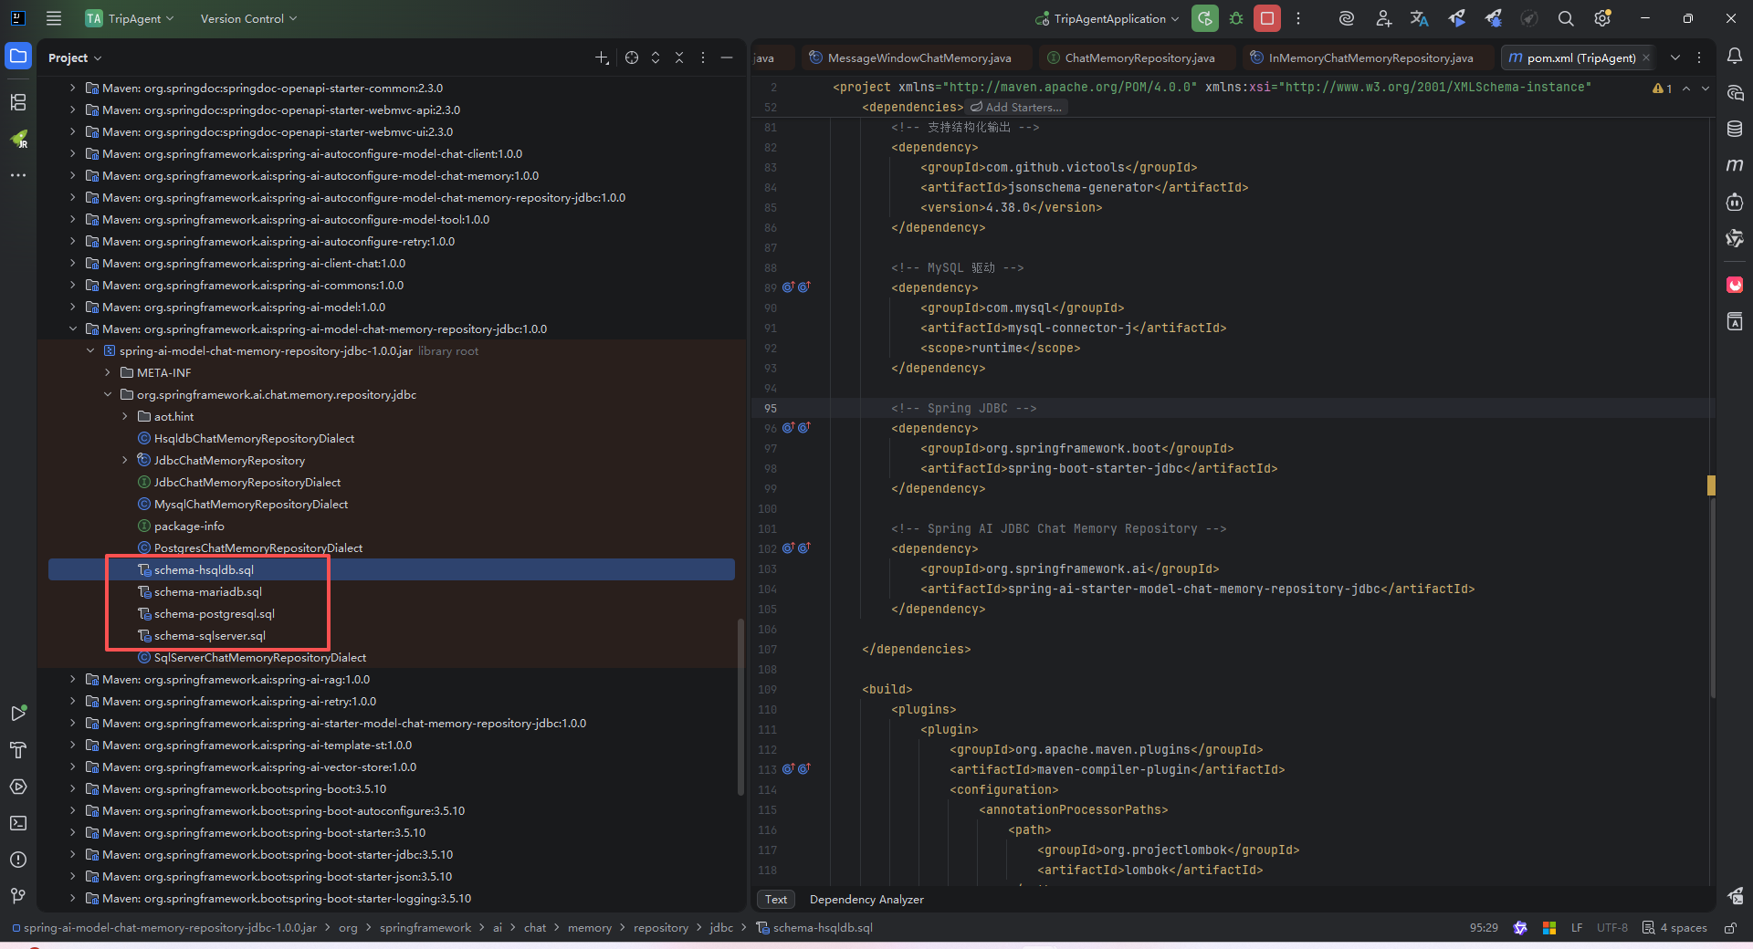Open TripAgentApplication run configuration dropdown
1753x949 pixels.
pyautogui.click(x=1107, y=18)
